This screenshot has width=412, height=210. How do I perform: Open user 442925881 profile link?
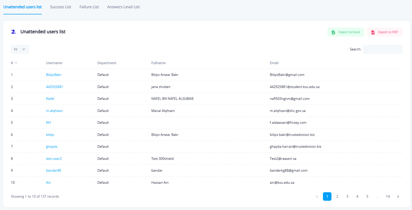[x=54, y=87]
